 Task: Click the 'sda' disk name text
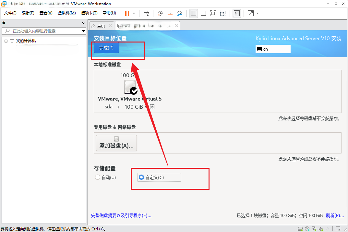click(x=109, y=107)
